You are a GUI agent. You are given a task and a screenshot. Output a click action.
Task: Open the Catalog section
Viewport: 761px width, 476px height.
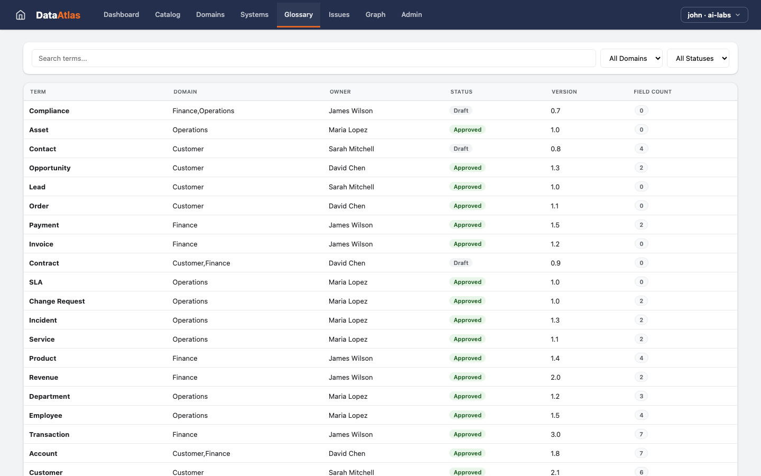click(x=168, y=14)
